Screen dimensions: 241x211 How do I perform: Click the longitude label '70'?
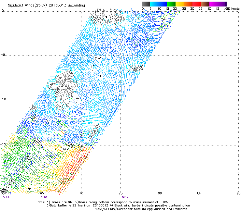(81, 193)
